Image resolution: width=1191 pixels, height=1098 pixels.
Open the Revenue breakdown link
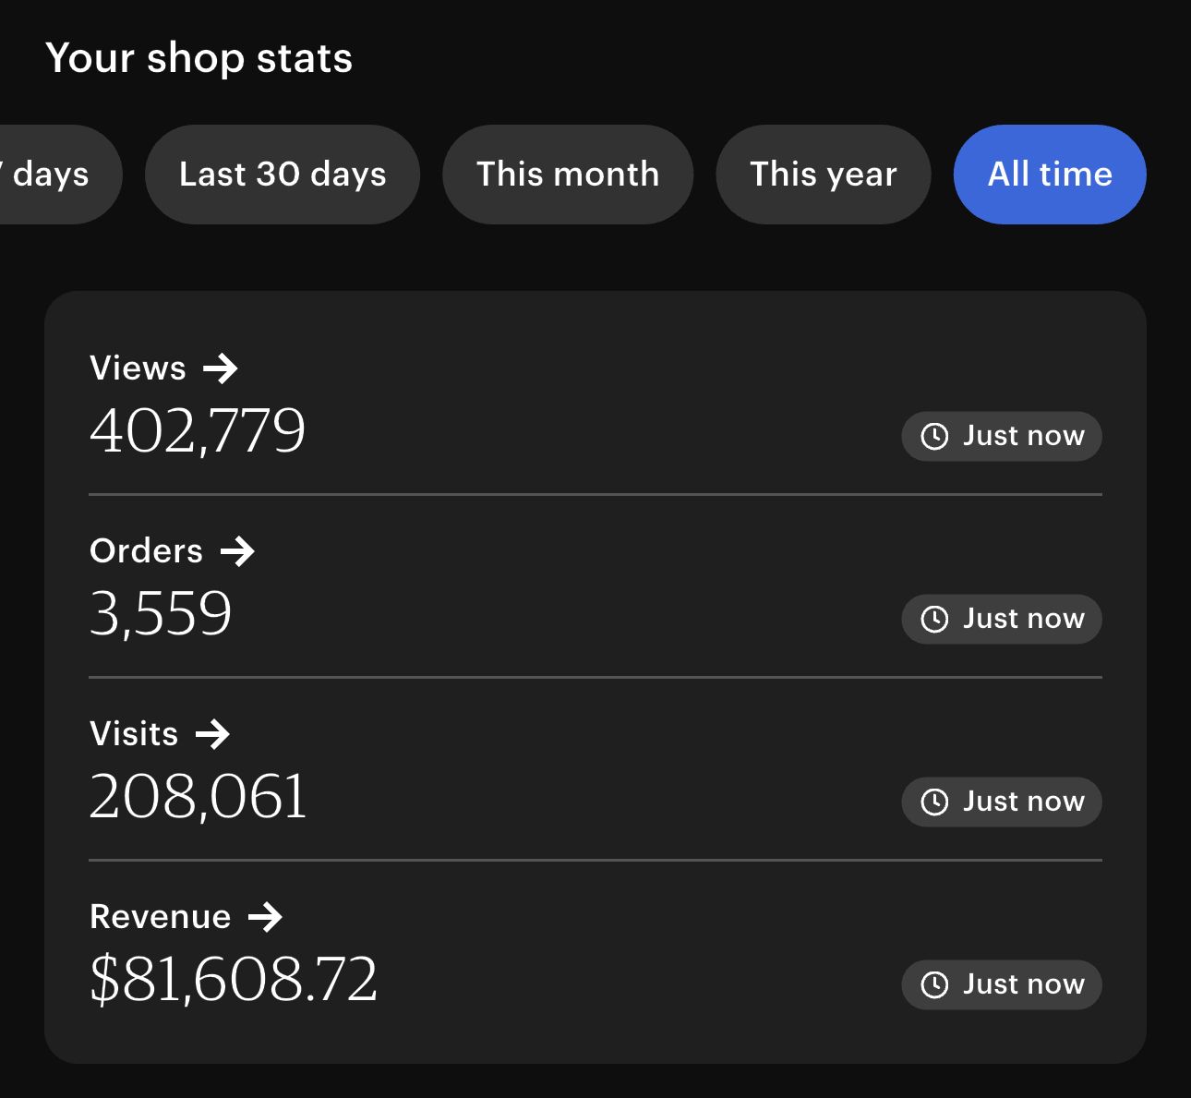(161, 917)
